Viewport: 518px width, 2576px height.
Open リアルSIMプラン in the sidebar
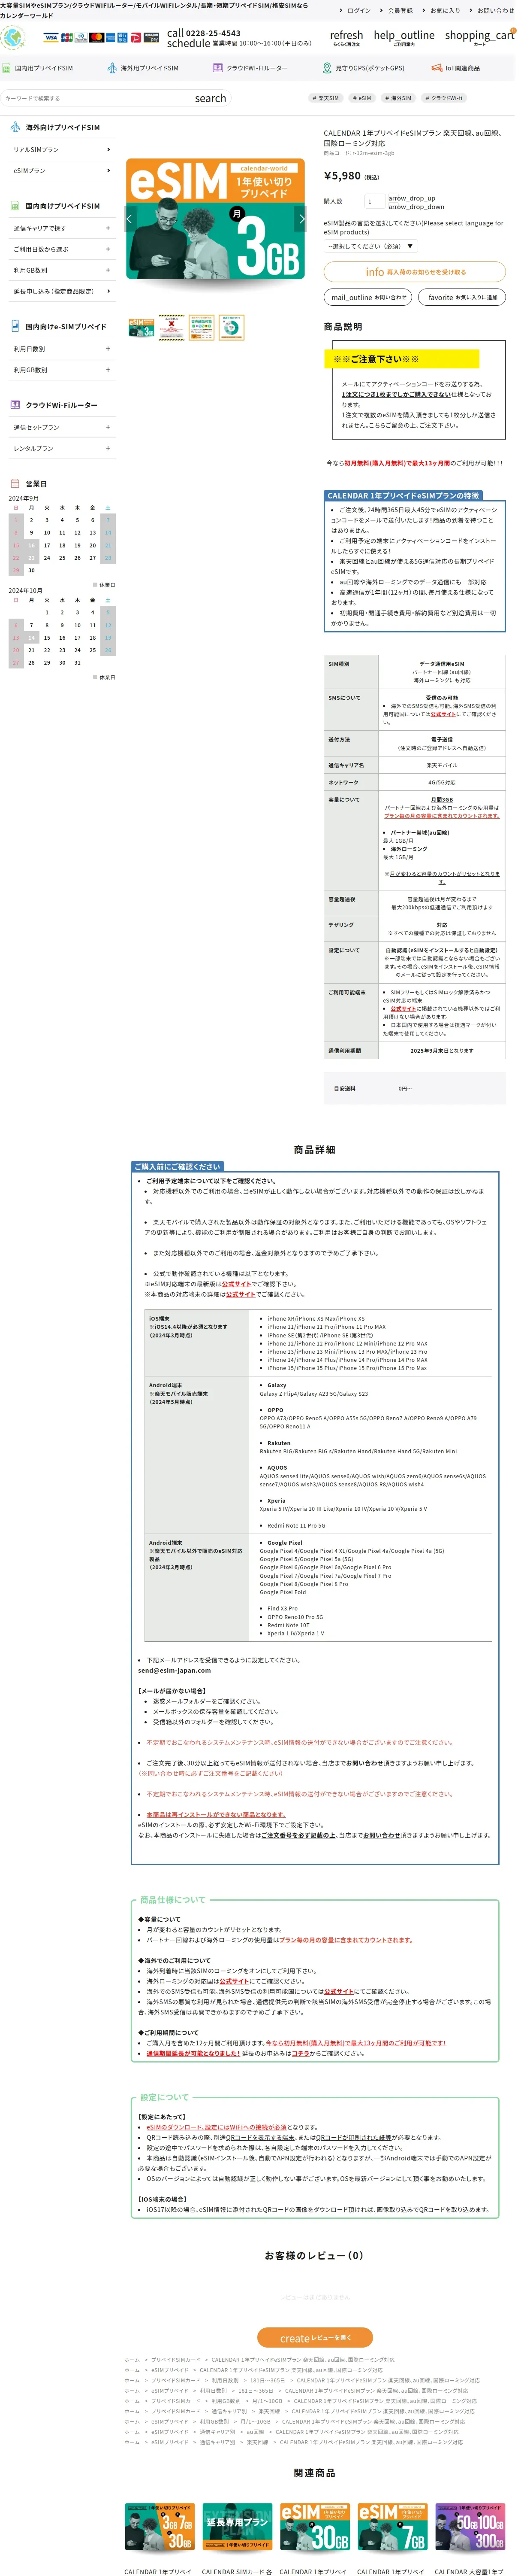click(x=61, y=150)
